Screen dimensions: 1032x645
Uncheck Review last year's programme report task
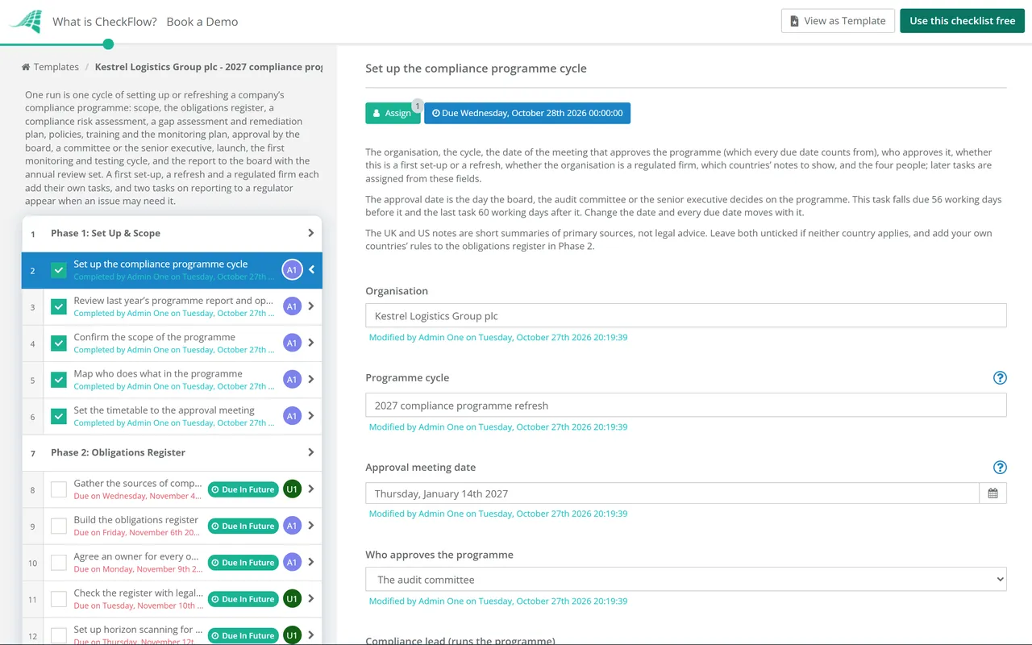pos(59,306)
